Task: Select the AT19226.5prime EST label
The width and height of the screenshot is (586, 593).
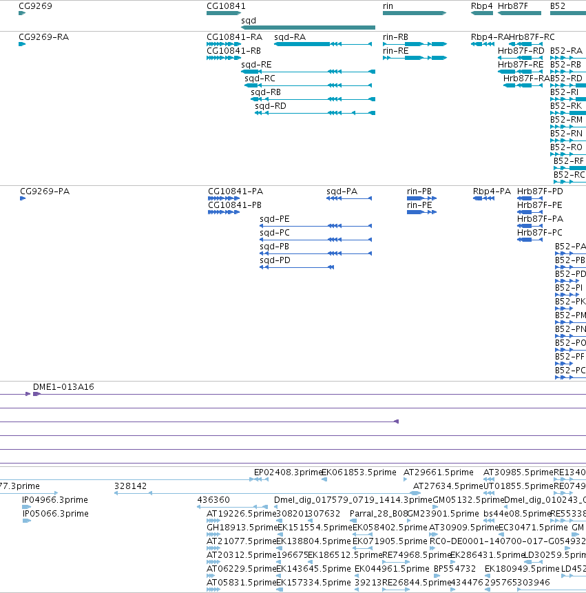Action: pyautogui.click(x=242, y=514)
